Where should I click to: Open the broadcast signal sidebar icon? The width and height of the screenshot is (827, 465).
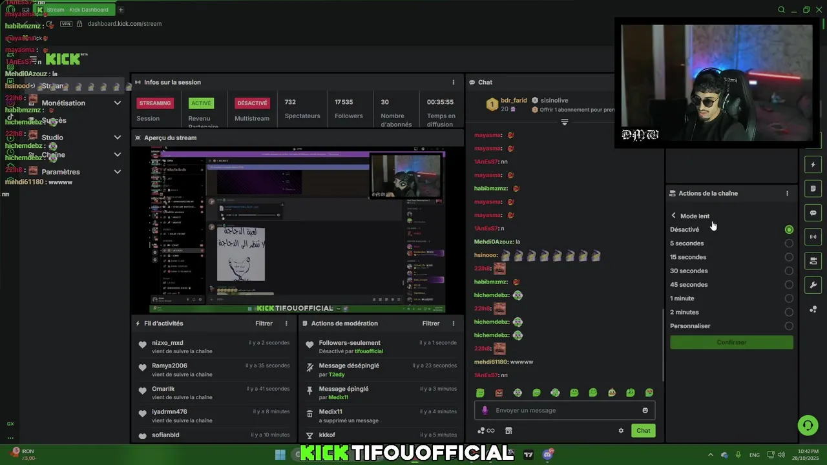click(x=813, y=236)
